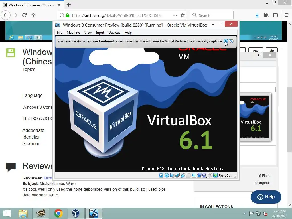Click network icon in system tray
The image size is (292, 219).
coord(258,214)
